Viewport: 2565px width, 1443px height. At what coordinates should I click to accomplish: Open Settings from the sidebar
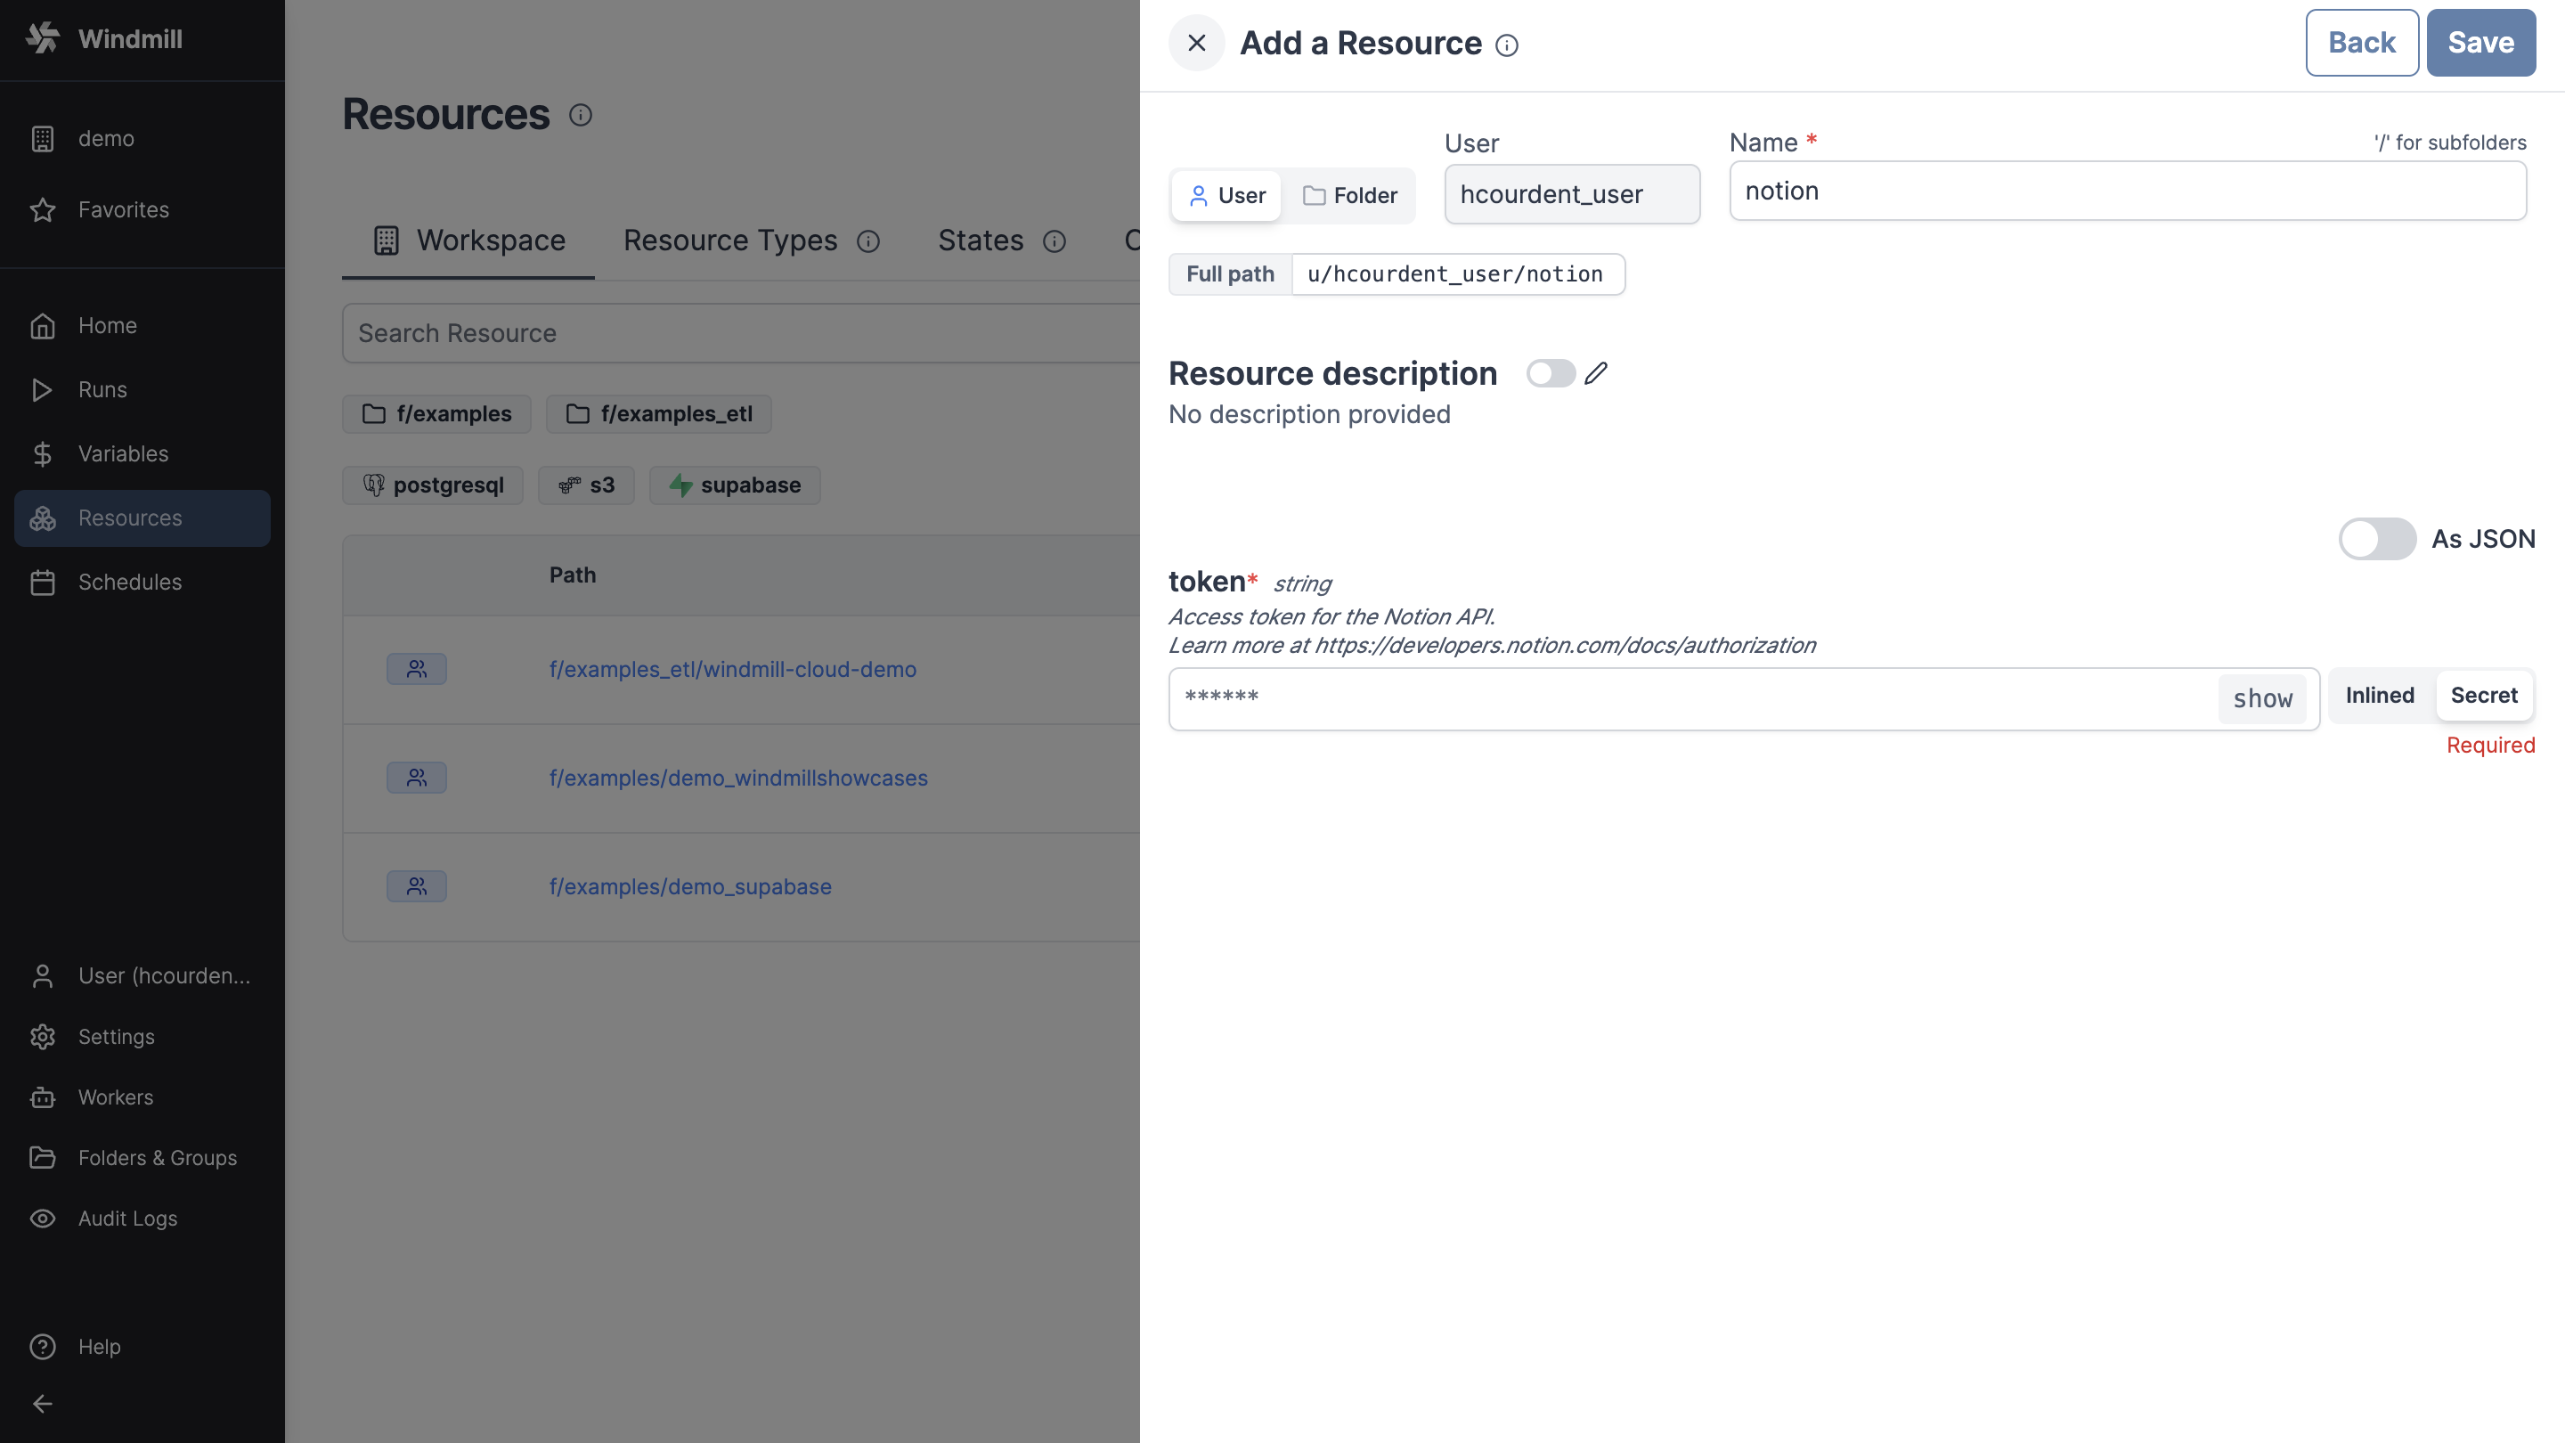pos(117,1036)
